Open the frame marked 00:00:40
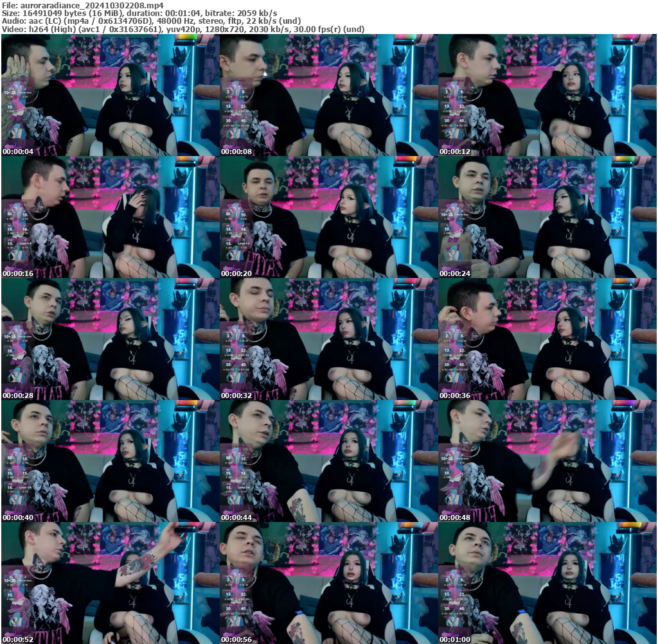The image size is (658, 644). [110, 461]
